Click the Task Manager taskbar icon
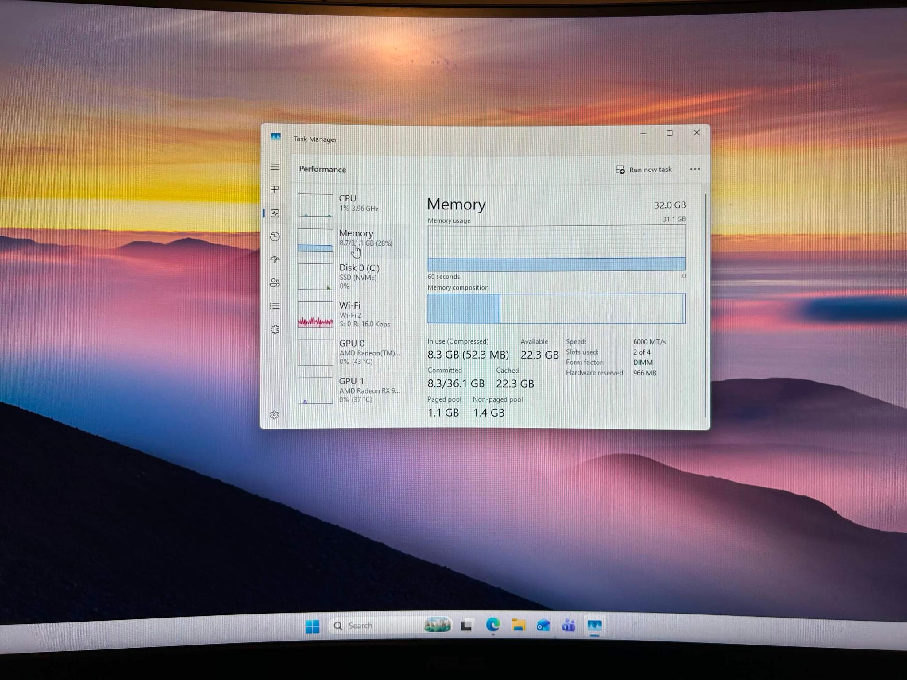Viewport: 907px width, 680px height. click(594, 626)
